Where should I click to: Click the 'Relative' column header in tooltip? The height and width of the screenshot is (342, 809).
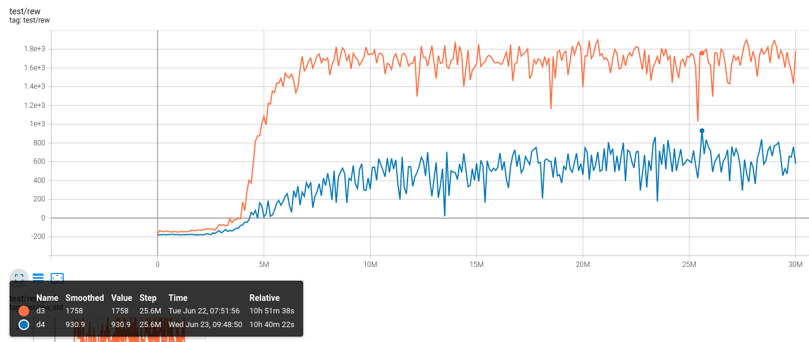[264, 298]
